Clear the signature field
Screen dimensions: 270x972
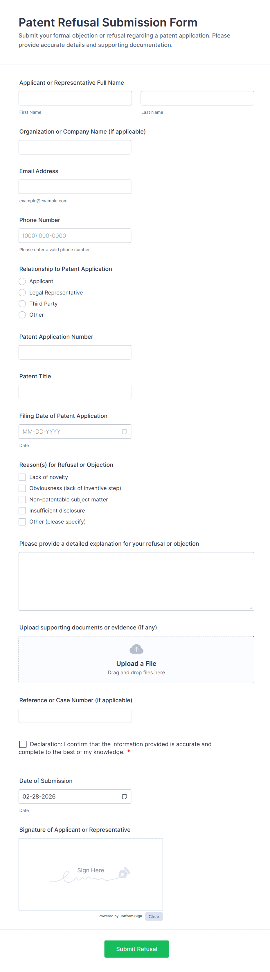pyautogui.click(x=154, y=916)
